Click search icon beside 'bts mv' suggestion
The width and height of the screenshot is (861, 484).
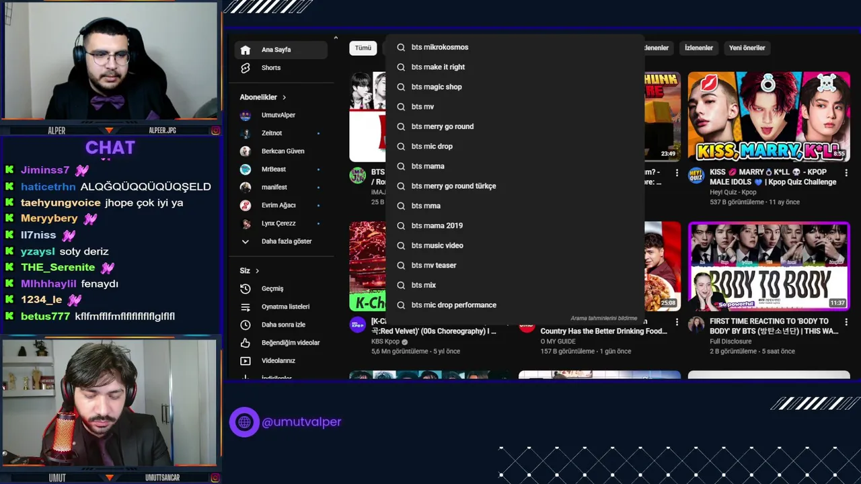(401, 107)
